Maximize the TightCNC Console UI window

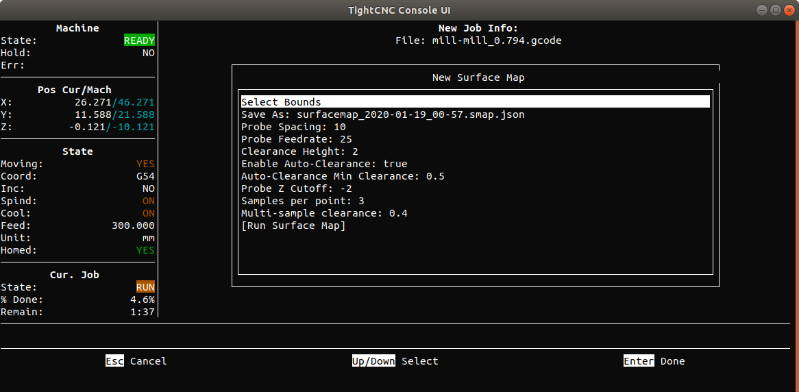click(x=776, y=10)
